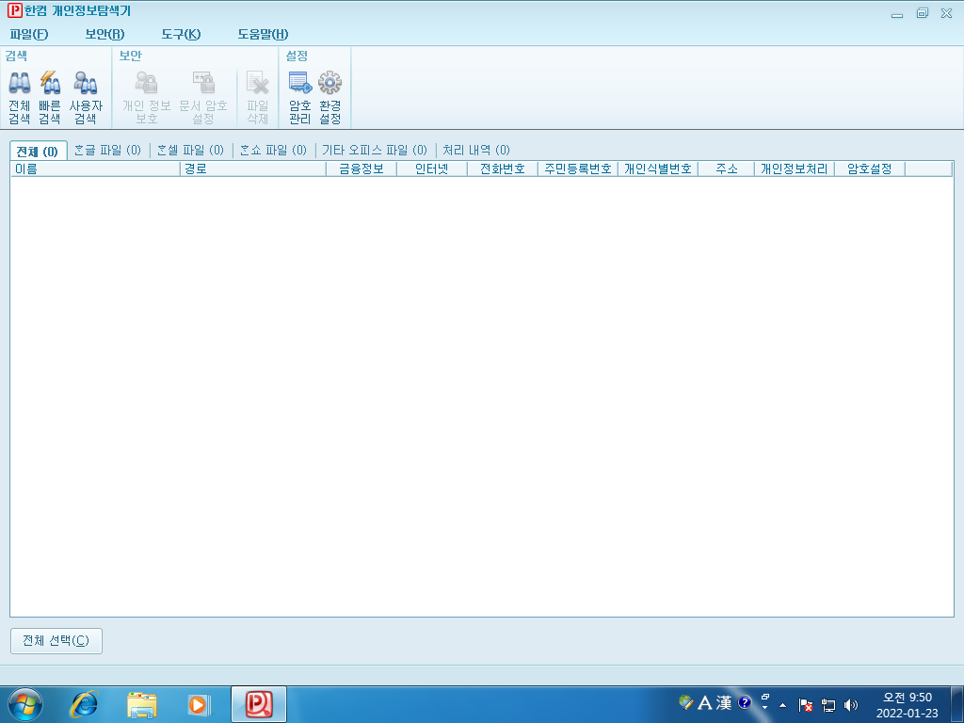The width and height of the screenshot is (964, 723).
Task: Click the network tray icon
Action: point(828,705)
